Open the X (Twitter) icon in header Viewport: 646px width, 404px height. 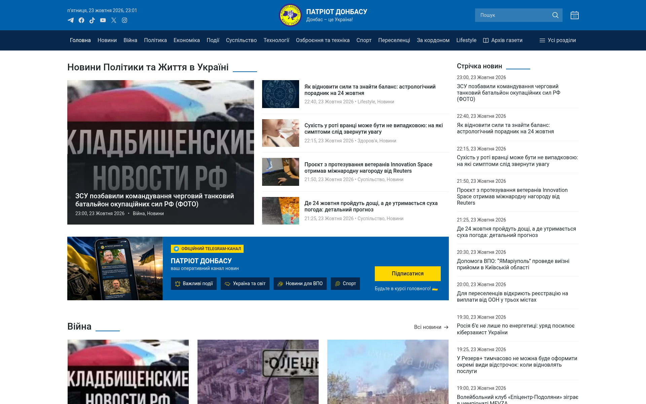coord(114,20)
